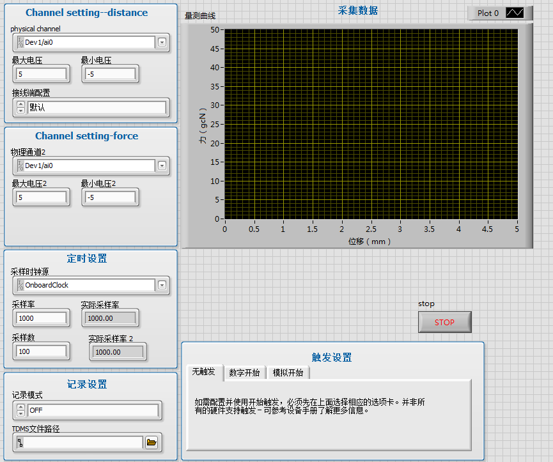The width and height of the screenshot is (553, 462).
Task: Open the TDMS file path browse folder icon
Action: [152, 442]
